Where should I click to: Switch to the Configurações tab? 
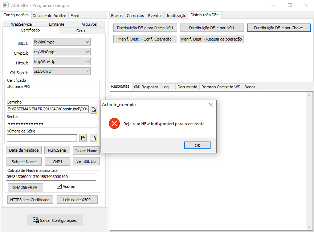[16, 15]
